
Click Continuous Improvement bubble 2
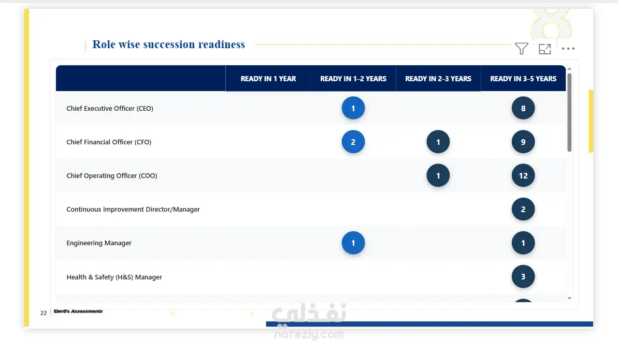[523, 209]
